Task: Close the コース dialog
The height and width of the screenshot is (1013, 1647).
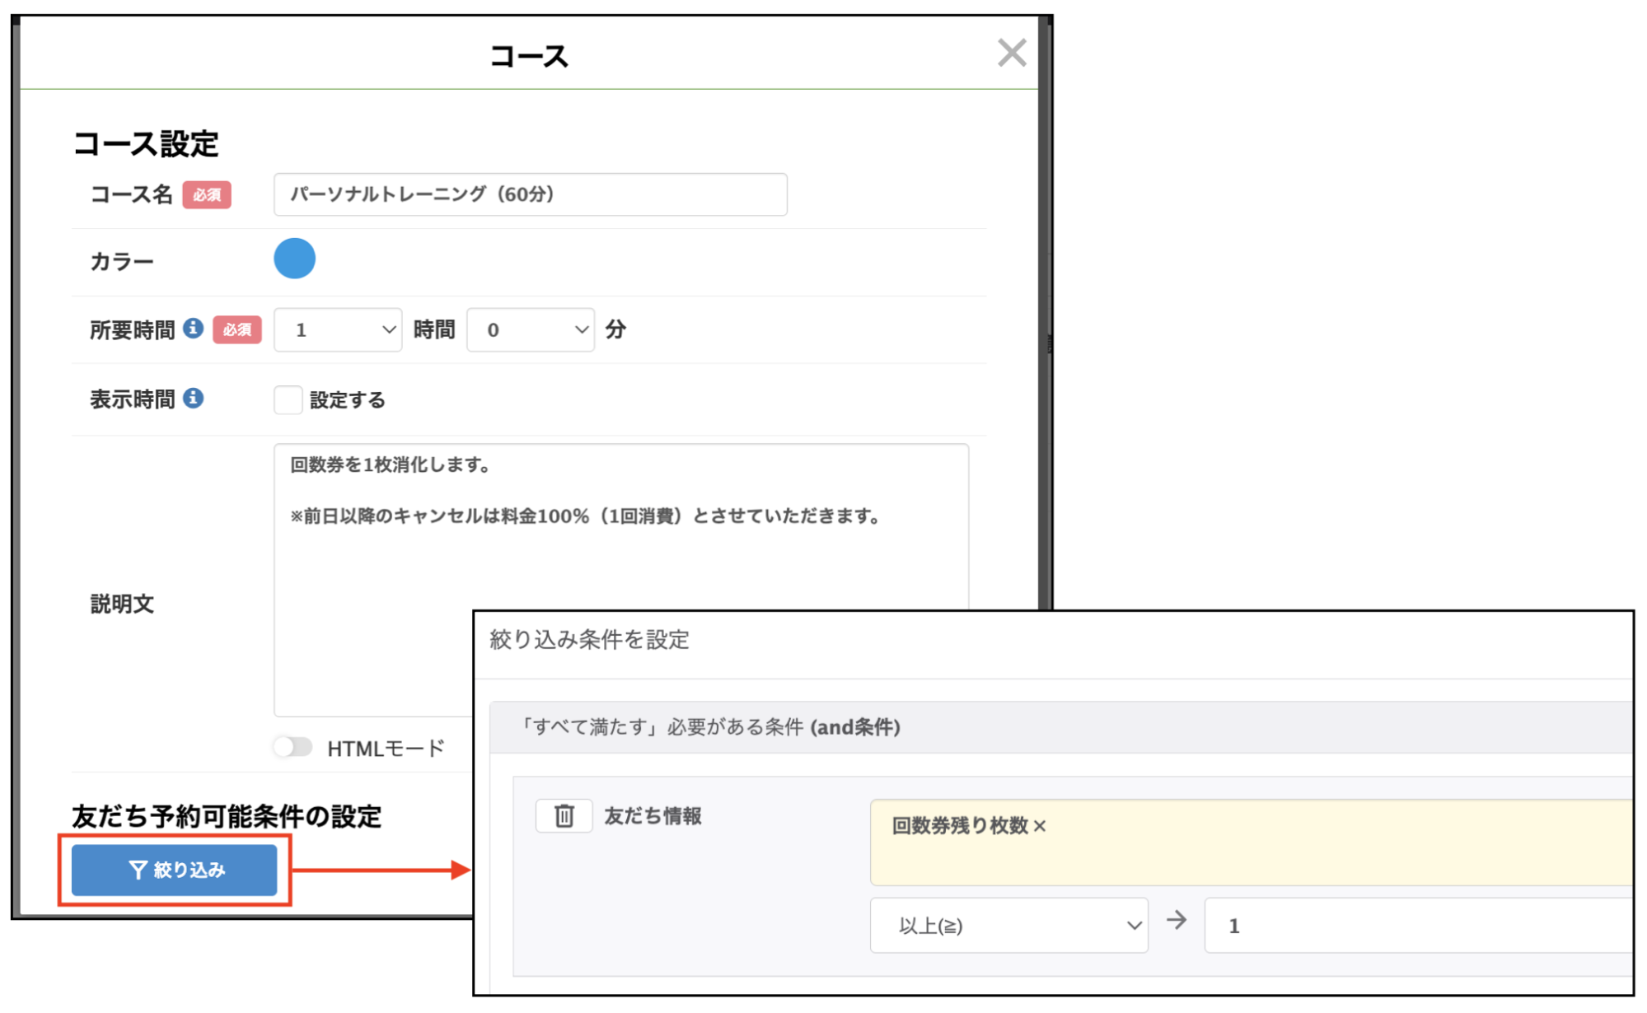Action: coord(1012,53)
